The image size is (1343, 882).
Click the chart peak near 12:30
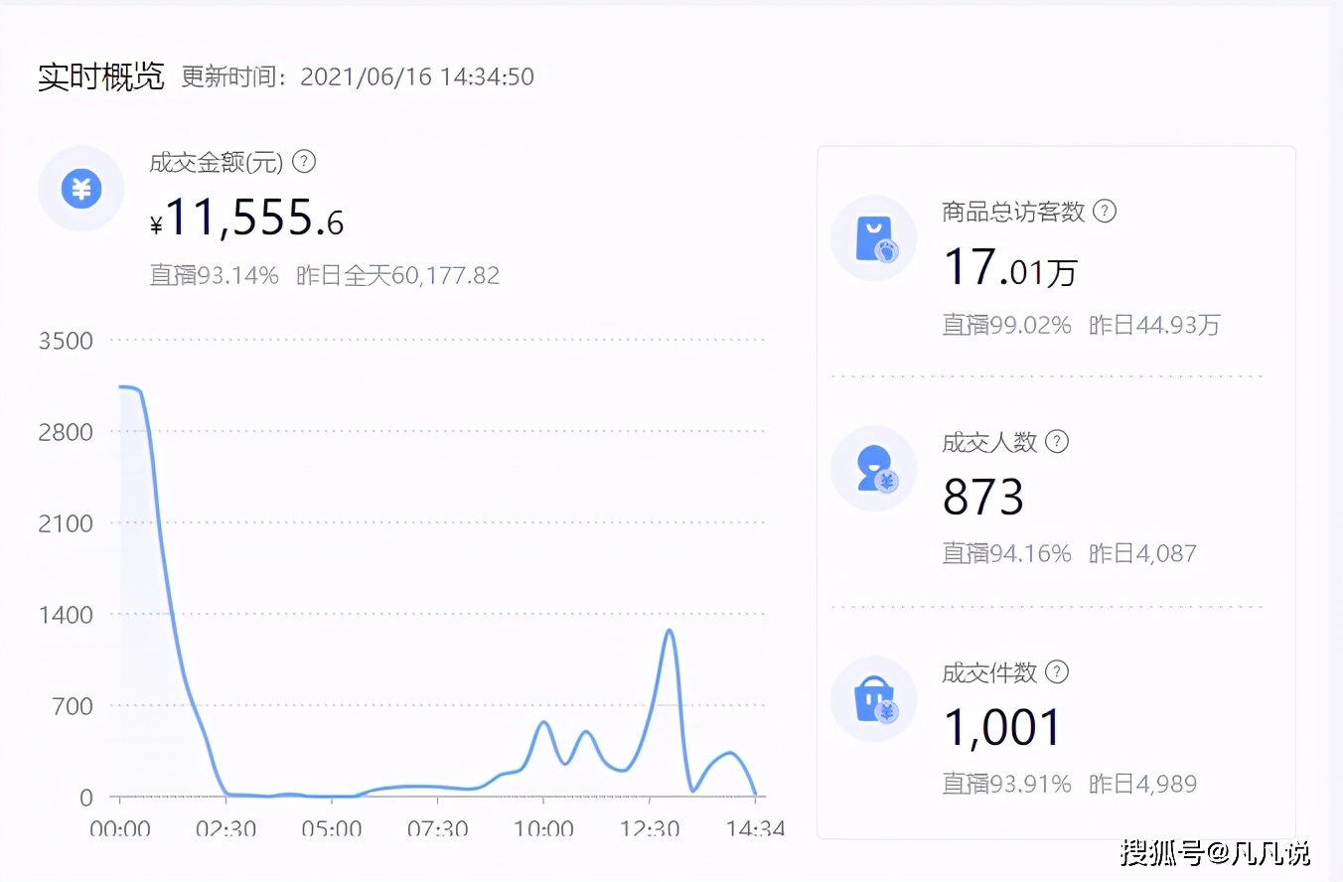[x=671, y=631]
